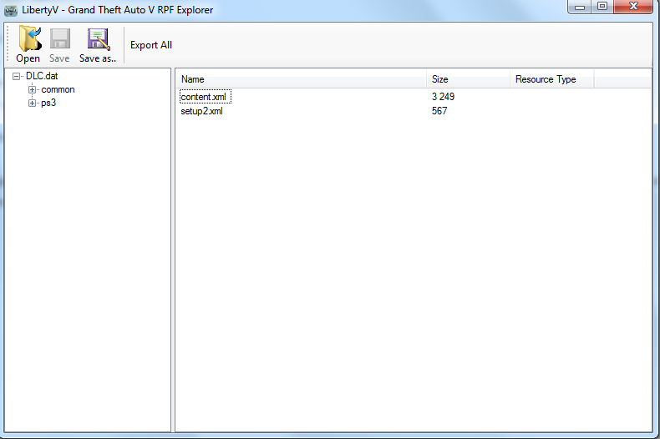
Task: Sort files by Size column header
Action: (x=469, y=79)
